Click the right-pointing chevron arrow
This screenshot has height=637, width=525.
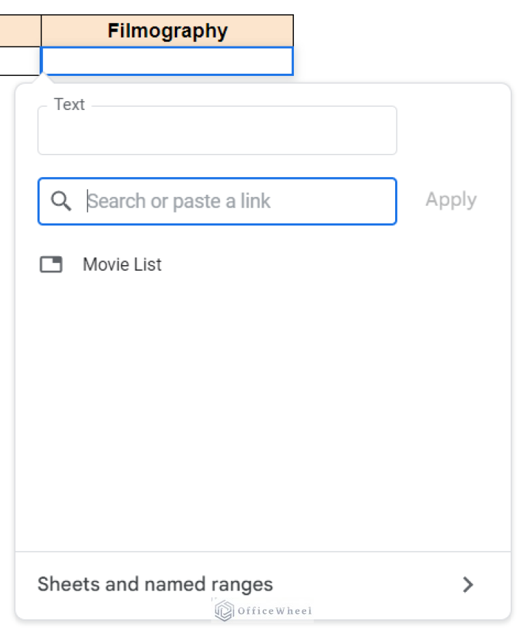click(x=468, y=584)
